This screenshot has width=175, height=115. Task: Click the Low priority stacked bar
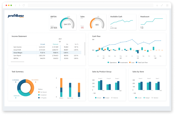(79, 90)
